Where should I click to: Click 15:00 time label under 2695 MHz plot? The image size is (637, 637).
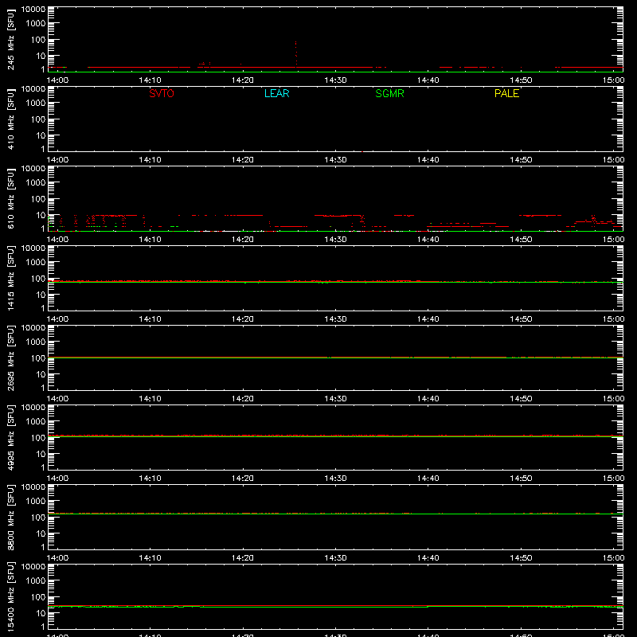pos(613,399)
